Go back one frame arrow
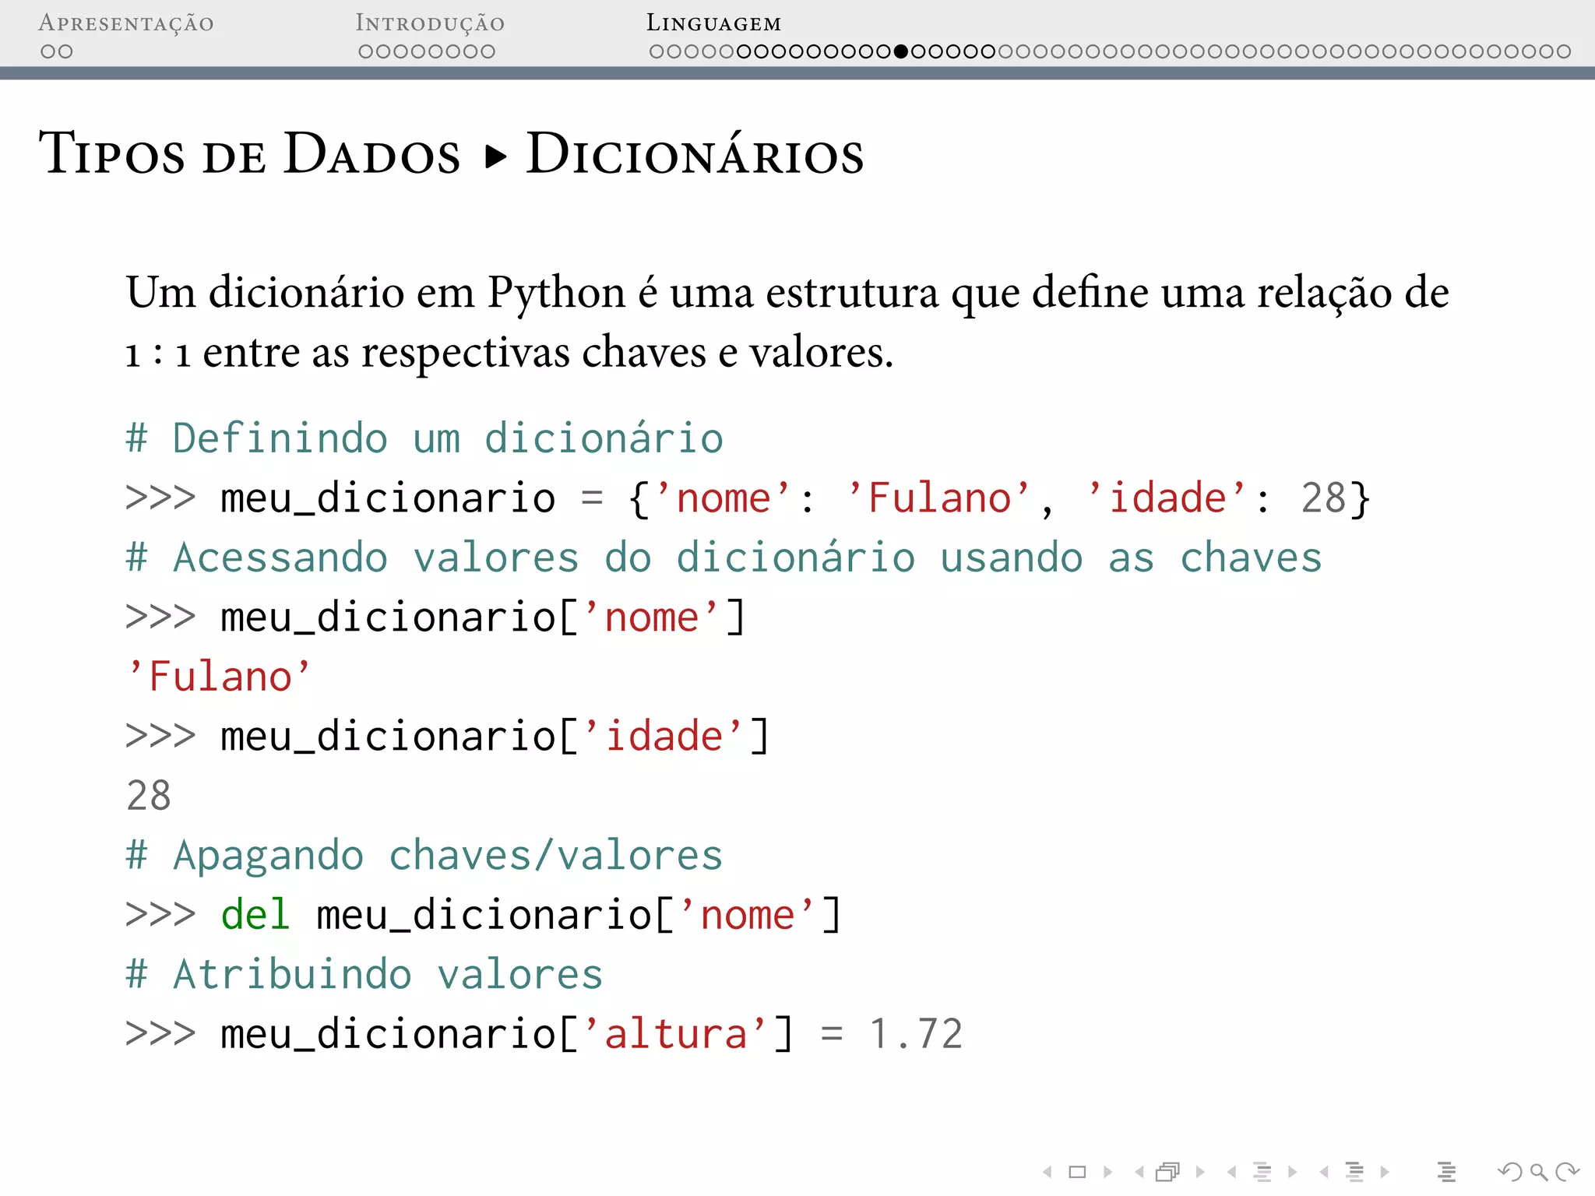This screenshot has height=1196, width=1595. 1139,1172
